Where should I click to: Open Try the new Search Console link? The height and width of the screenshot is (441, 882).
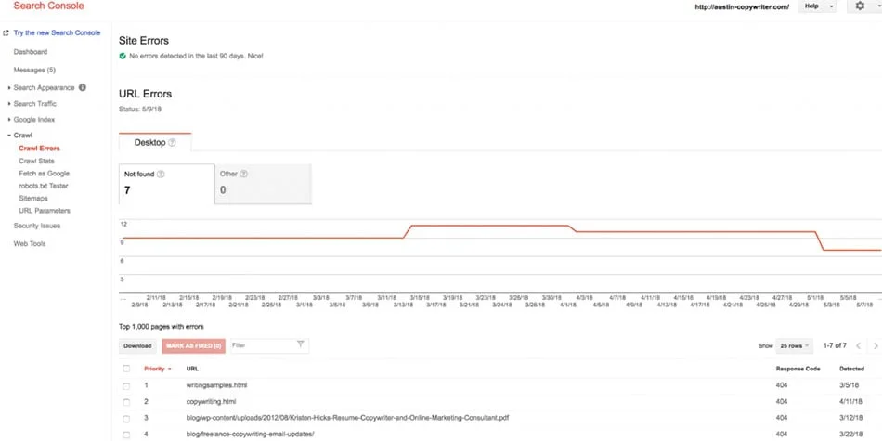click(x=56, y=32)
